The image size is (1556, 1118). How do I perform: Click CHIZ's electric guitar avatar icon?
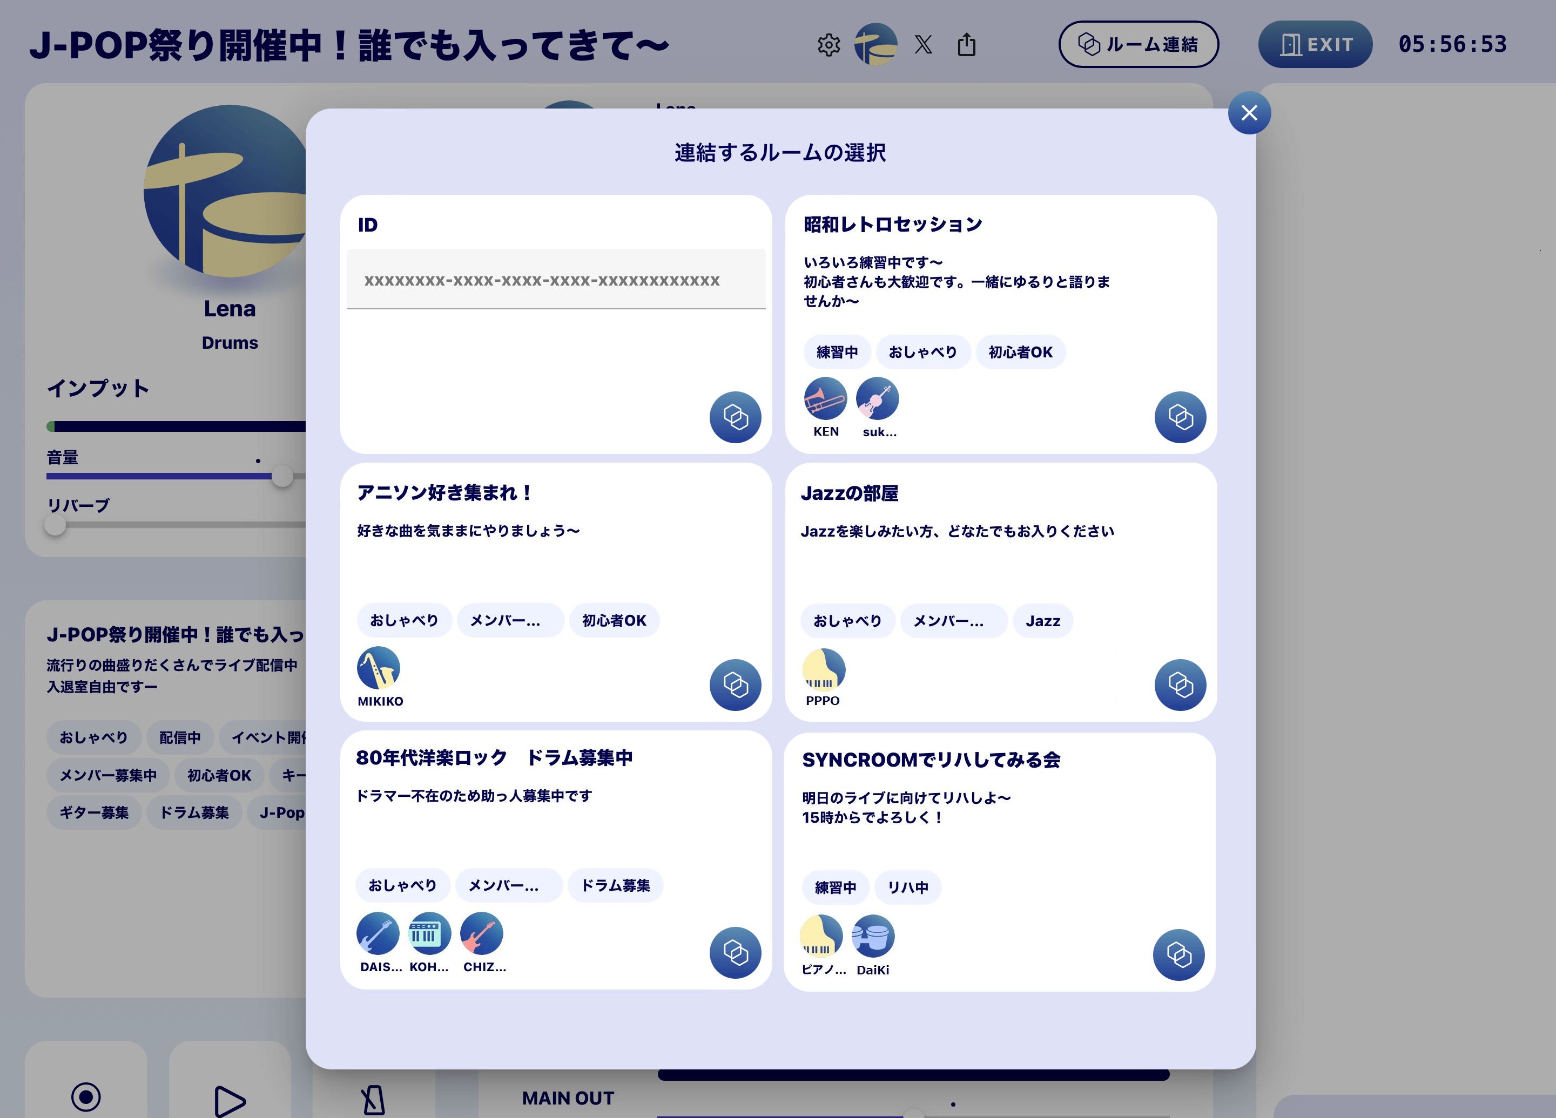click(482, 934)
